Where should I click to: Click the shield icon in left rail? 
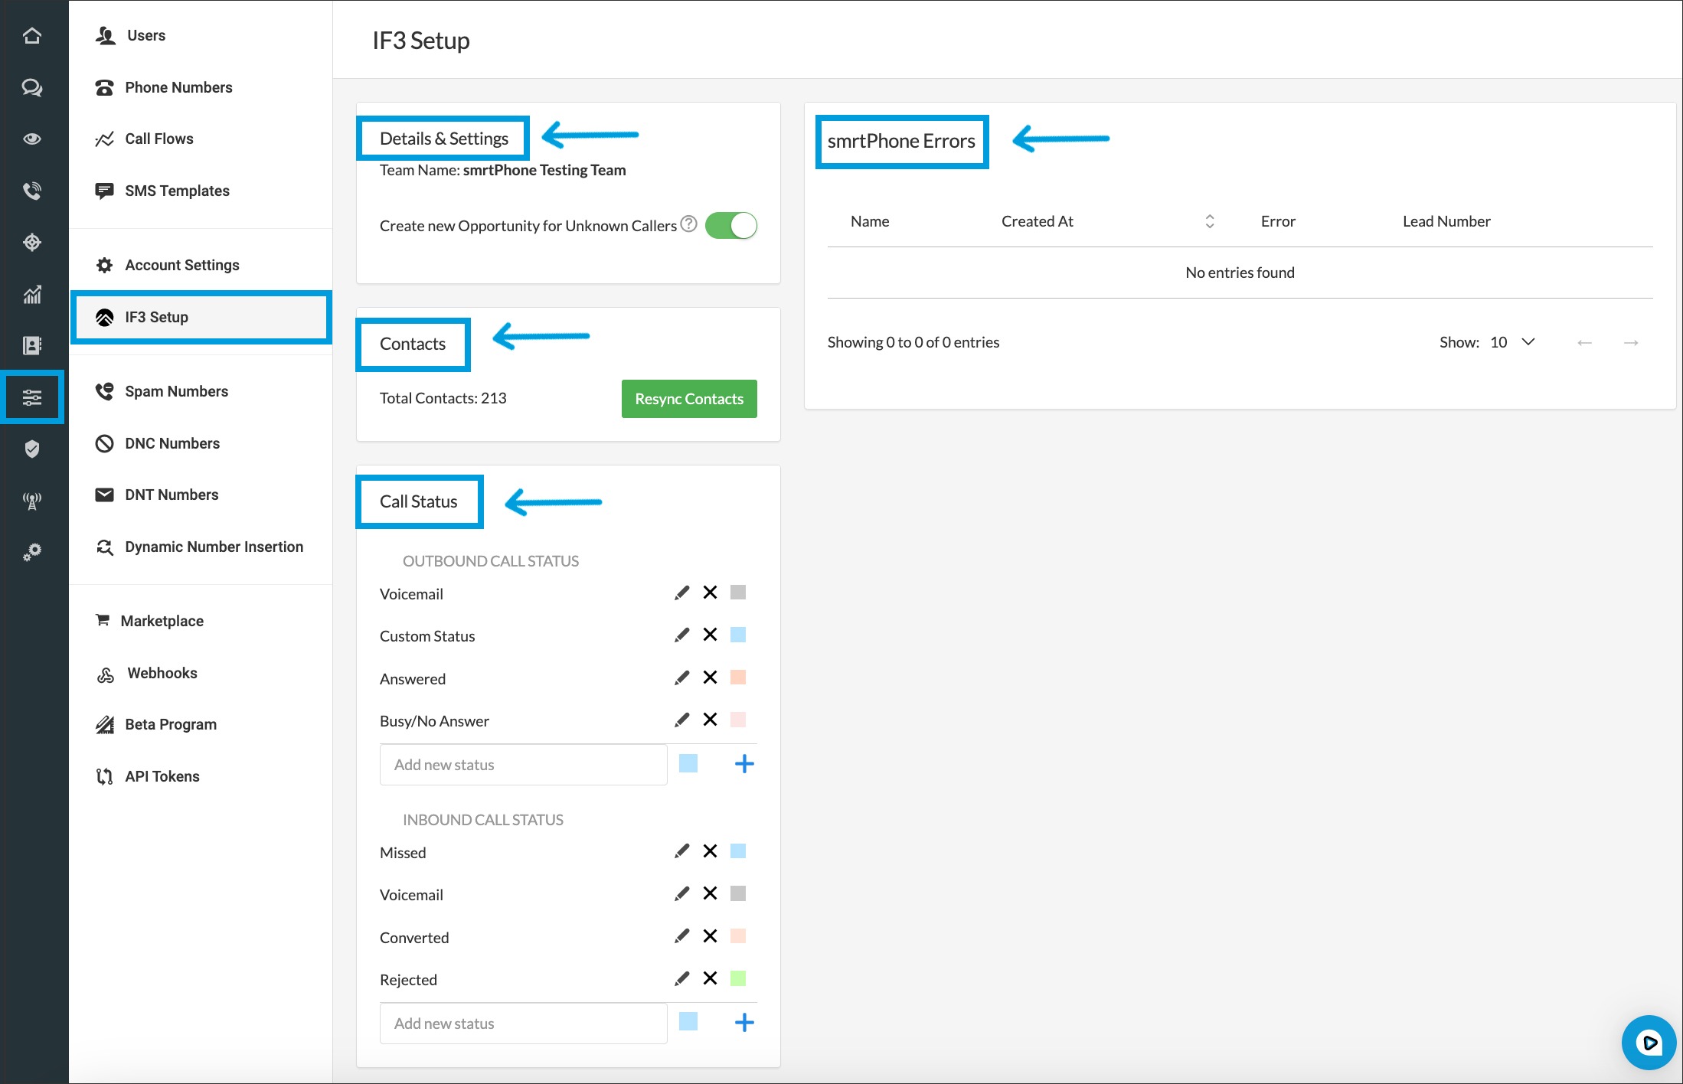[32, 449]
